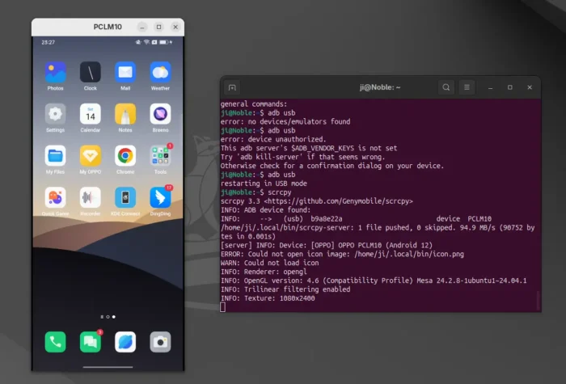Image resolution: width=566 pixels, height=384 pixels.
Task: Click the "WARN: Could not load icon" line
Action: [269, 263]
